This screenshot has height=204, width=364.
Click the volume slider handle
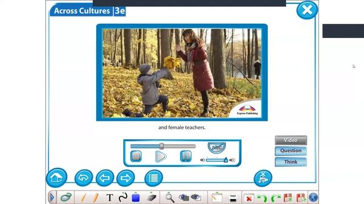click(x=226, y=160)
